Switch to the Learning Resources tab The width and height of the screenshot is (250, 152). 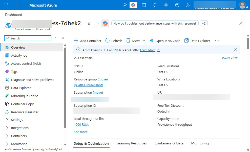tap(132, 143)
